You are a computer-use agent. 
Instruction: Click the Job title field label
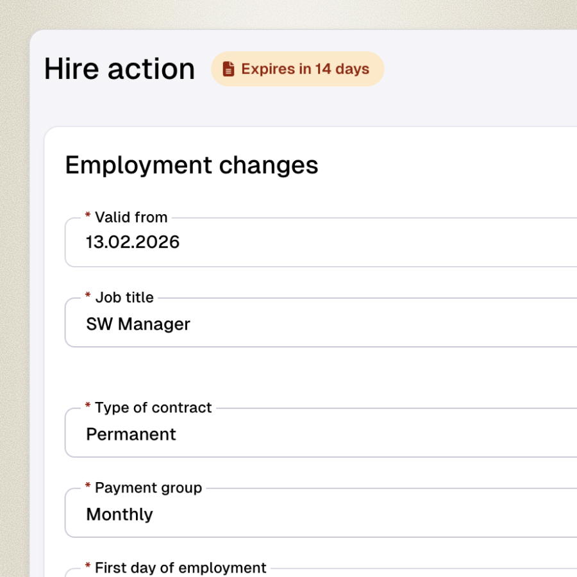coord(124,297)
